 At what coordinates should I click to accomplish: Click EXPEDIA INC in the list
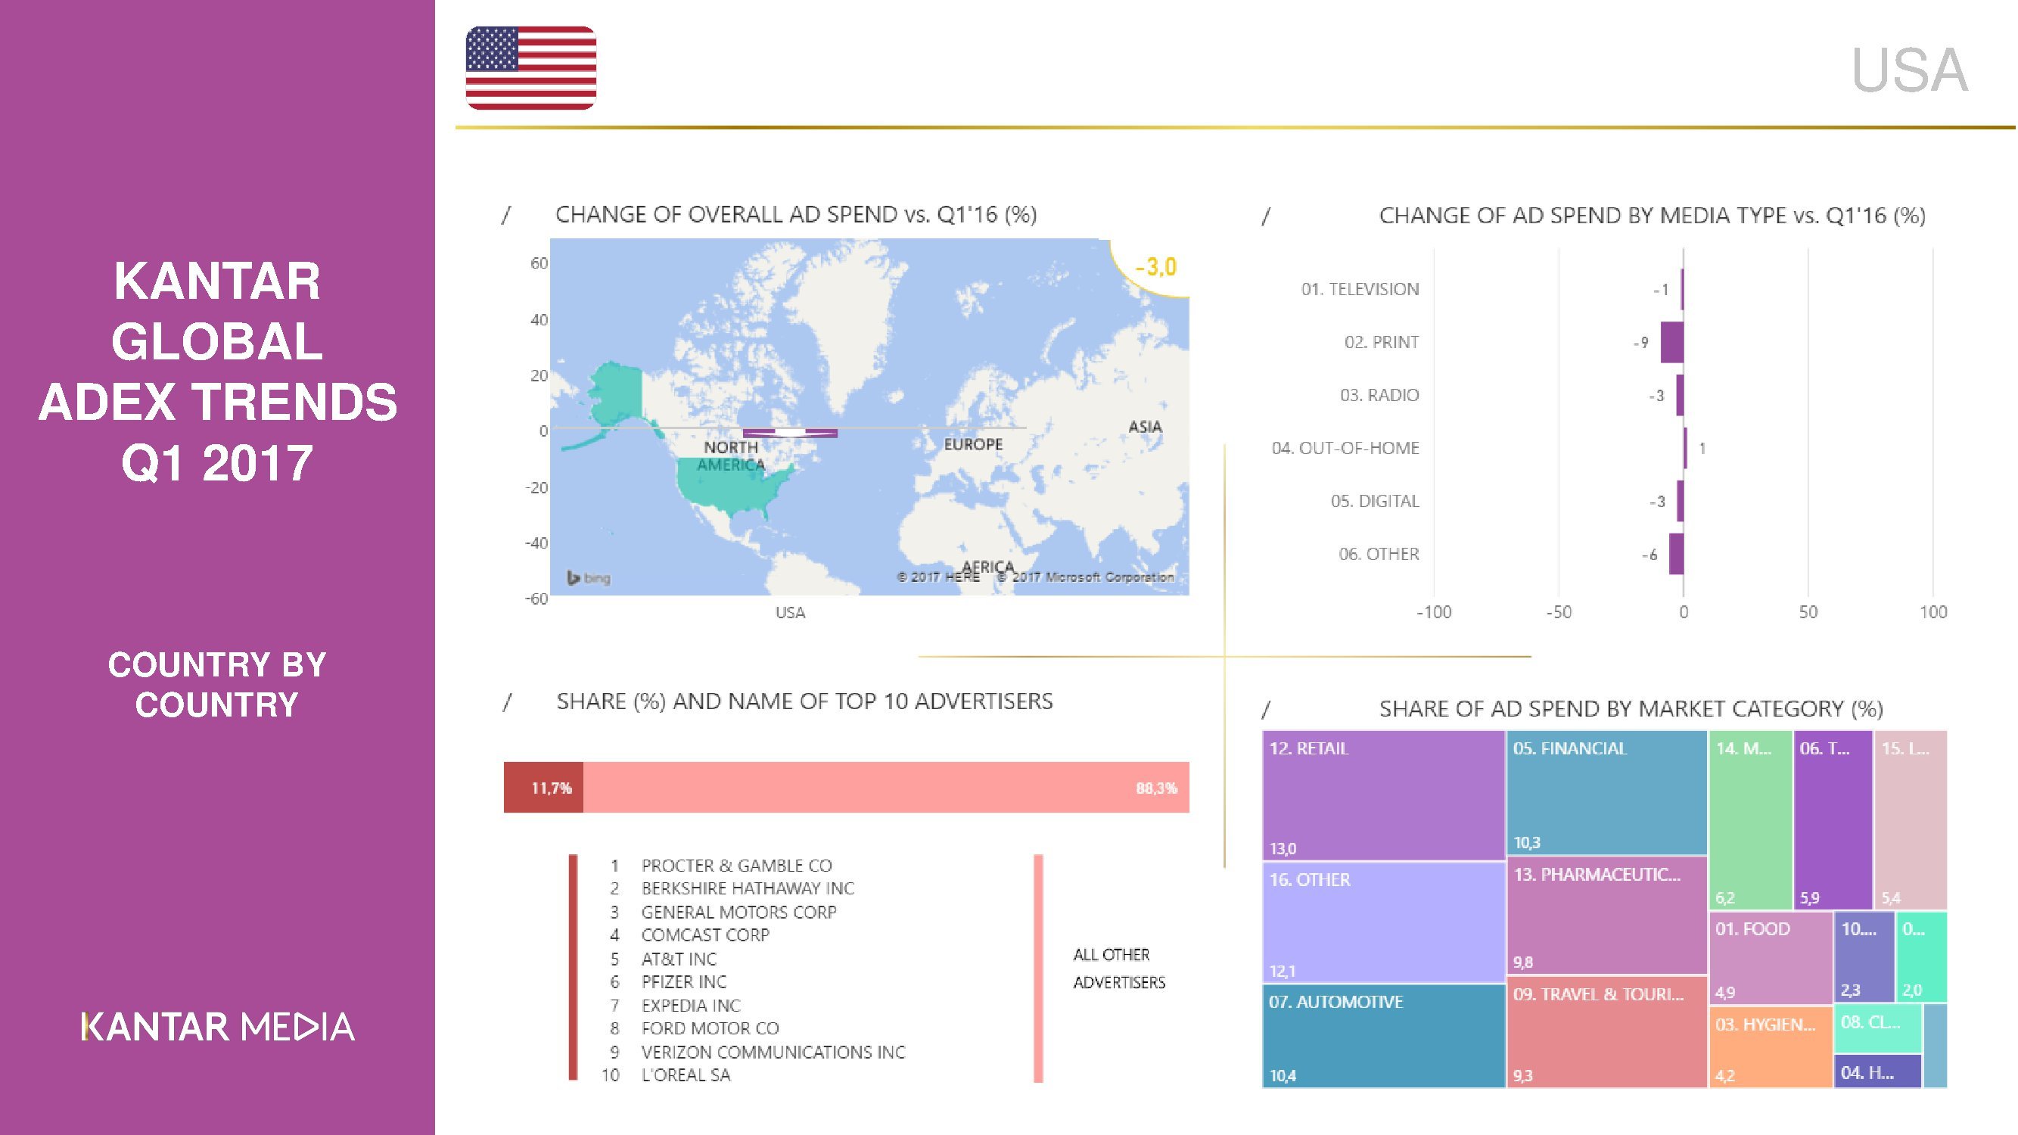(x=691, y=1005)
